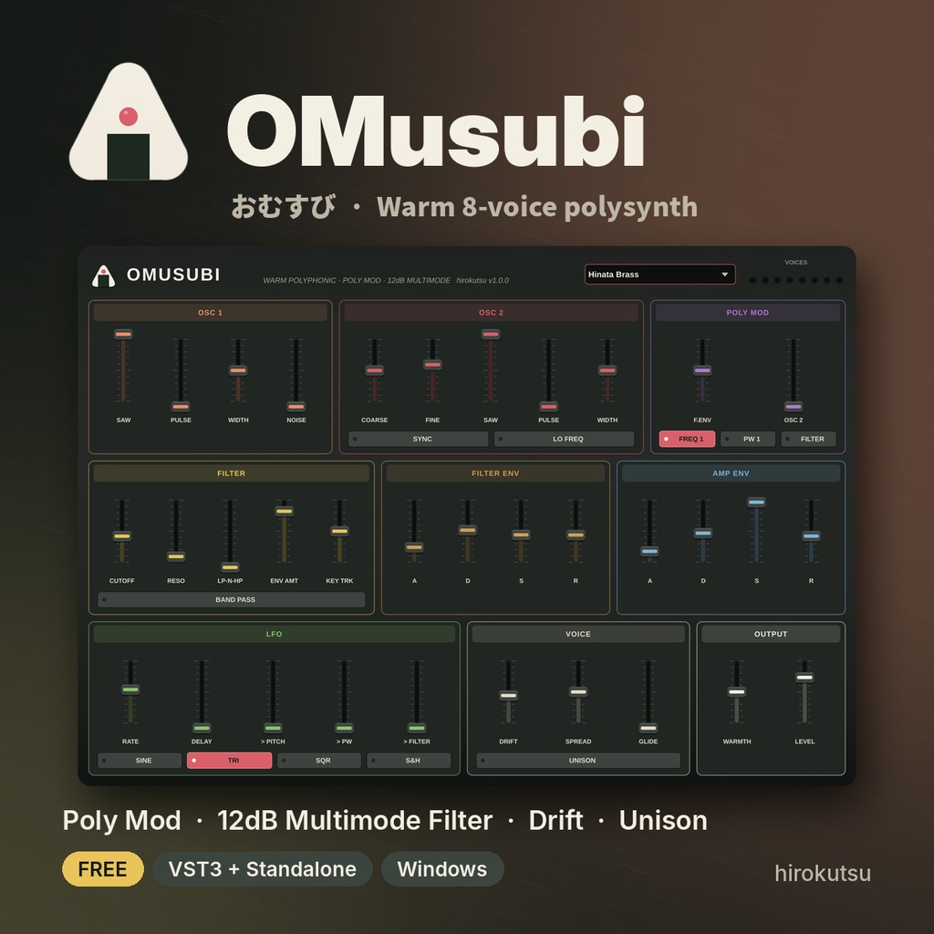Click the ENV AMT slider handle
The image size is (934, 934).
click(285, 511)
